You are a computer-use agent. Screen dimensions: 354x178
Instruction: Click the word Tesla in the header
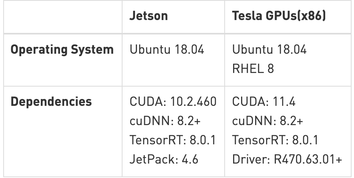point(245,16)
